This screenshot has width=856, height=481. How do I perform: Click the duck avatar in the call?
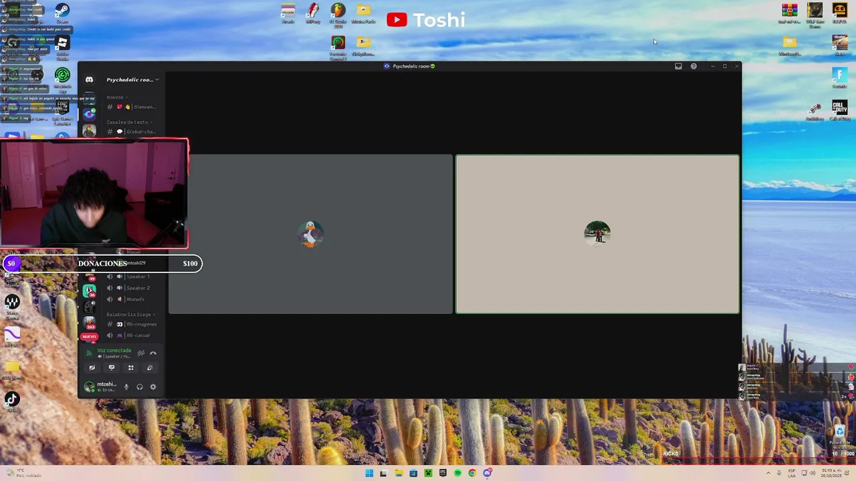(310, 234)
